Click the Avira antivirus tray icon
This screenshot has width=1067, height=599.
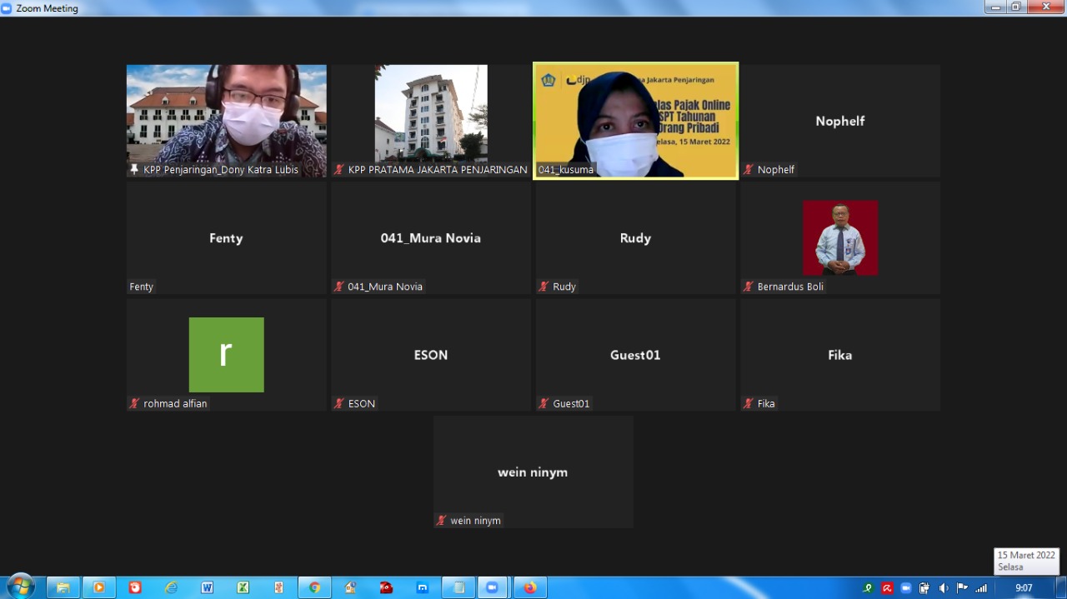[x=887, y=588]
